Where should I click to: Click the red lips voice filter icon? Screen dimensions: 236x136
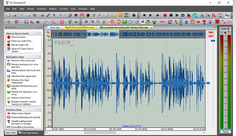coord(198,22)
